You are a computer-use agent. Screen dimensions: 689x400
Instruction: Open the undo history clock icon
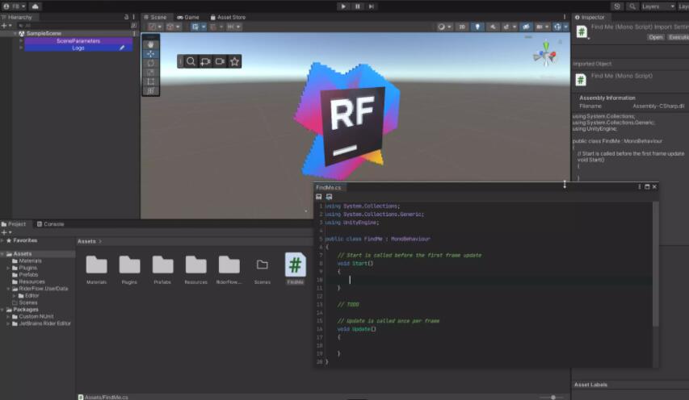coord(617,6)
